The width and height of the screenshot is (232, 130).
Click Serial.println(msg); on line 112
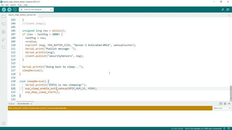click(40, 52)
